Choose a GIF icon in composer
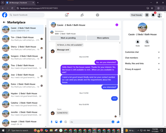166x133 pixels. [66, 122]
